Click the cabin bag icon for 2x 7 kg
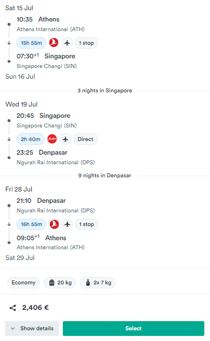Image resolution: width=210 pixels, height=341 pixels. click(88, 283)
